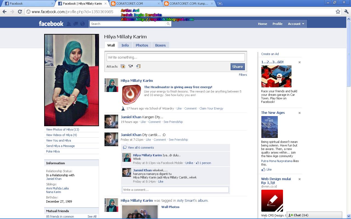The image size is (351, 219).
Task: Unlike Hilya Millaty Karim's comment
Action: tap(189, 163)
